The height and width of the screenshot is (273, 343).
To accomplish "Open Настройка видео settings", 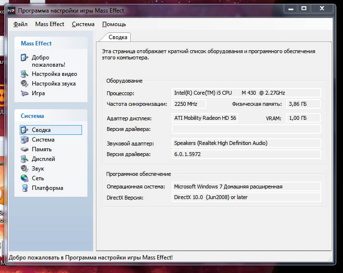I will 55,74.
